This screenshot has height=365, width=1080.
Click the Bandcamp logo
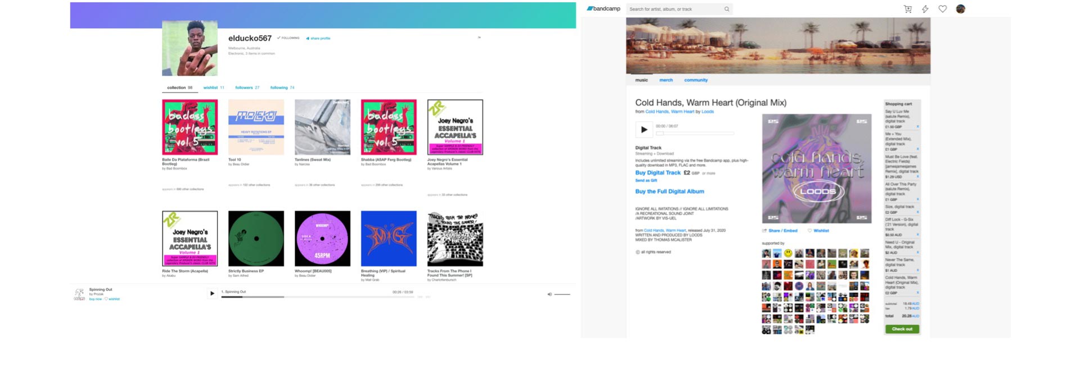tap(604, 9)
